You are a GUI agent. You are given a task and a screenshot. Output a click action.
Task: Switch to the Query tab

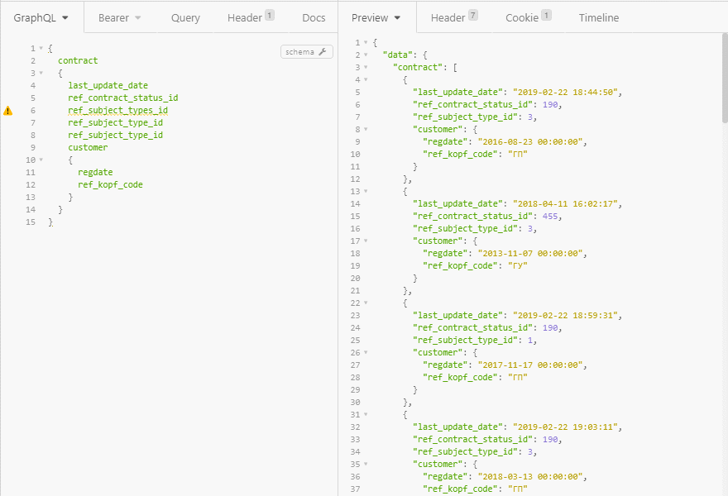(x=185, y=17)
